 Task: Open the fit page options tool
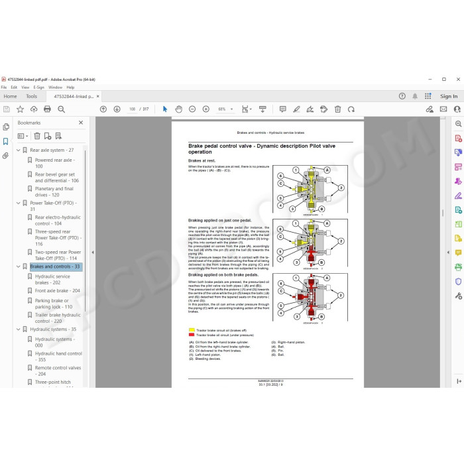247,109
